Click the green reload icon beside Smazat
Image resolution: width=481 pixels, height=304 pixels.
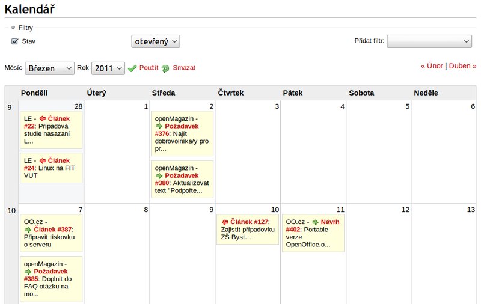click(x=165, y=68)
